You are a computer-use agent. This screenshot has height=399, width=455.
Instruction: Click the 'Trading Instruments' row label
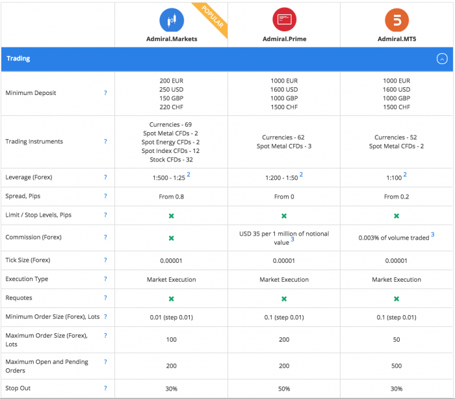(34, 141)
